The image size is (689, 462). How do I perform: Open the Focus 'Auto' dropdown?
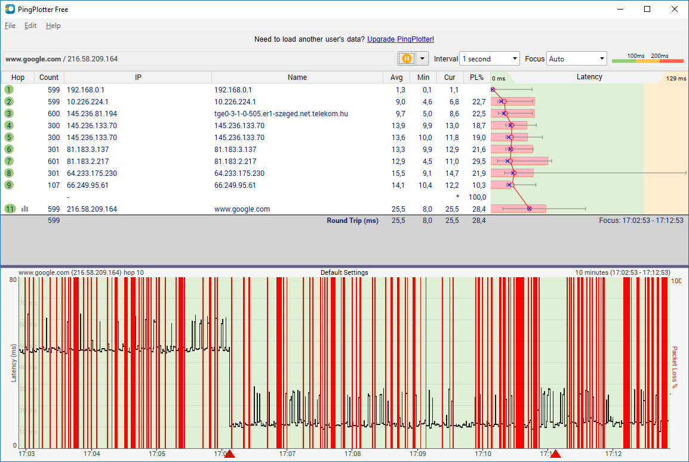coord(576,59)
